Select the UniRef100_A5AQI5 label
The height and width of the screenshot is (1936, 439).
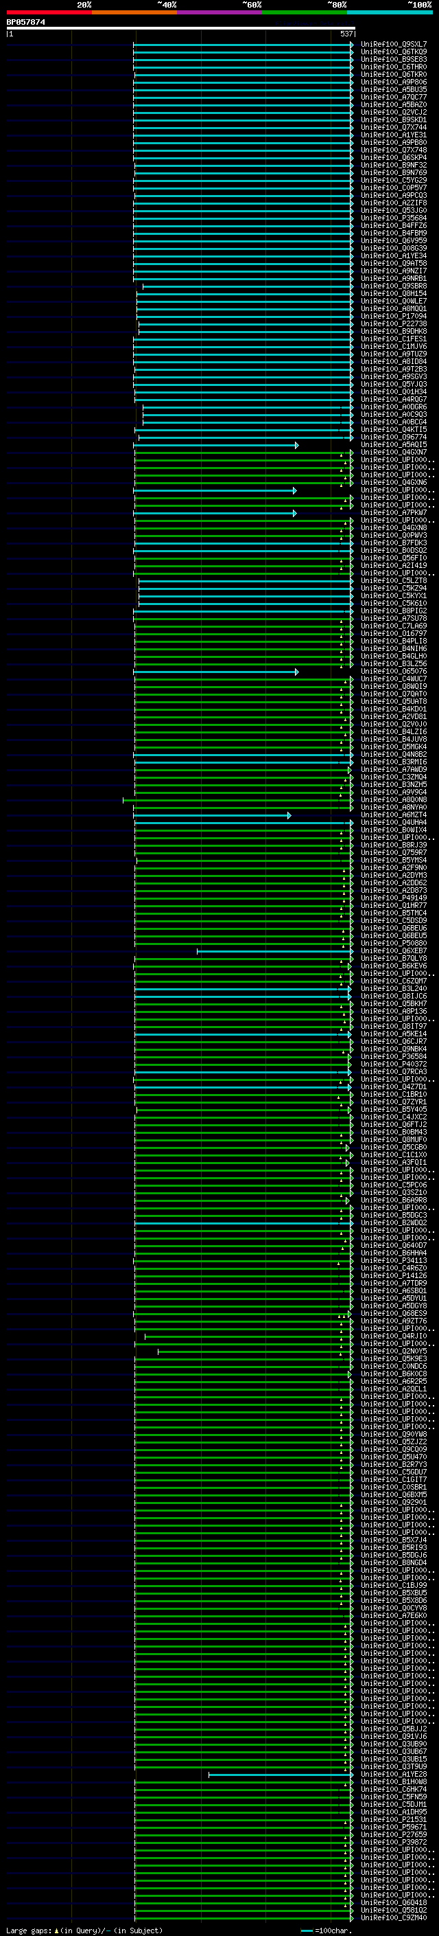coord(394,445)
